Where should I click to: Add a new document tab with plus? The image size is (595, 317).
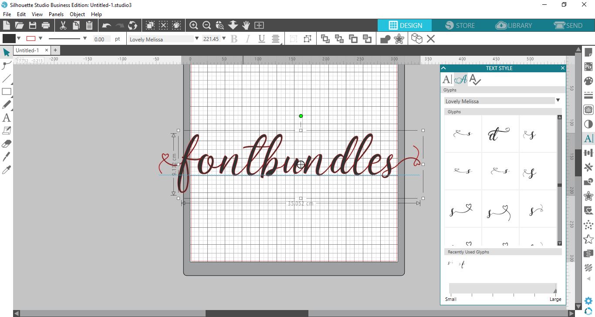coord(55,51)
